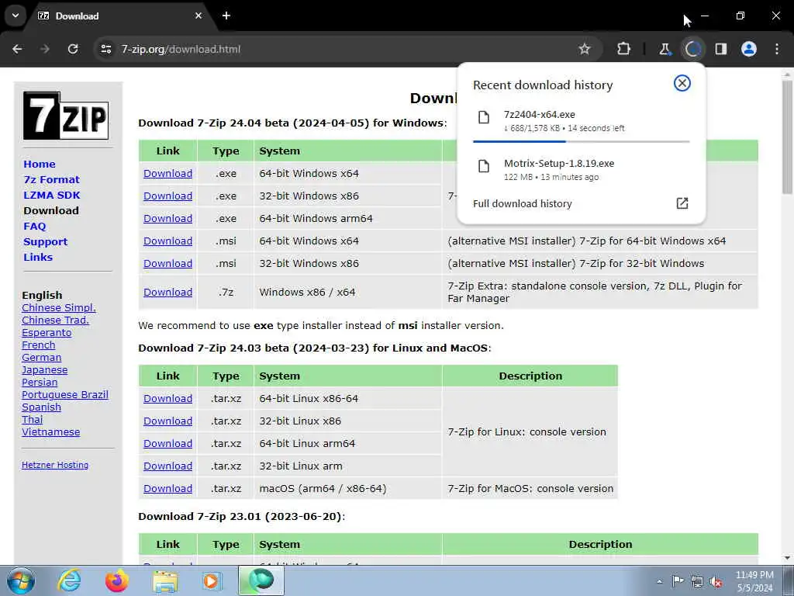This screenshot has width=794, height=596.
Task: Select the Download browser tab
Action: click(118, 16)
